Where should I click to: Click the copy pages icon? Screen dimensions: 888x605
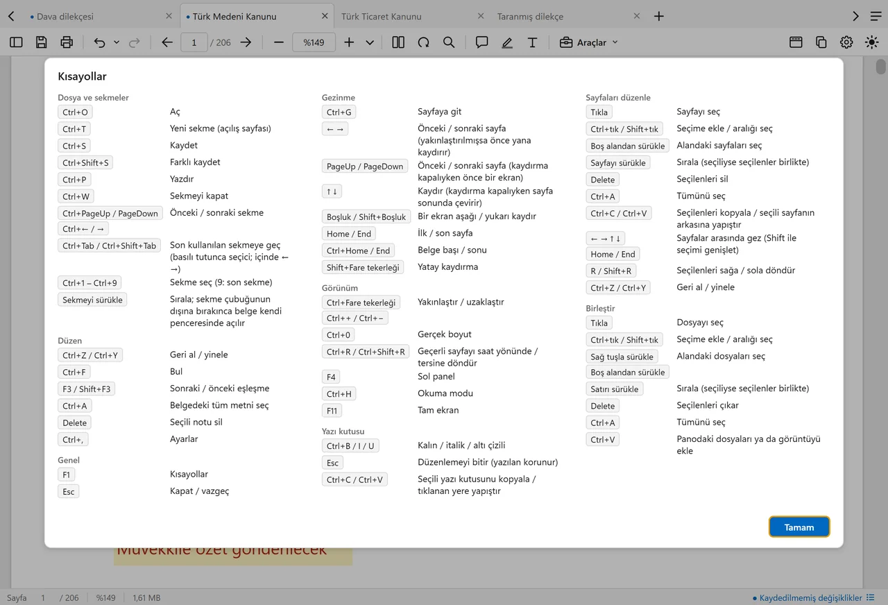(821, 42)
